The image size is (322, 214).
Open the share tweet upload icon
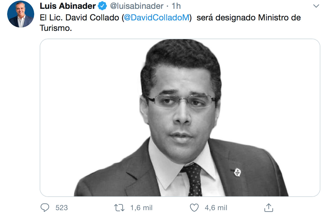tap(269, 207)
